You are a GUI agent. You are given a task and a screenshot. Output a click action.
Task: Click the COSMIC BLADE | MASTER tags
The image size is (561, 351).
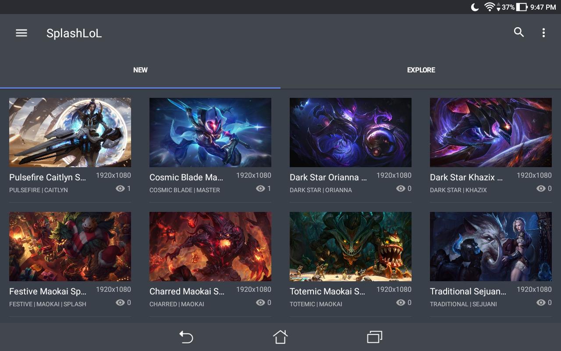(x=185, y=190)
